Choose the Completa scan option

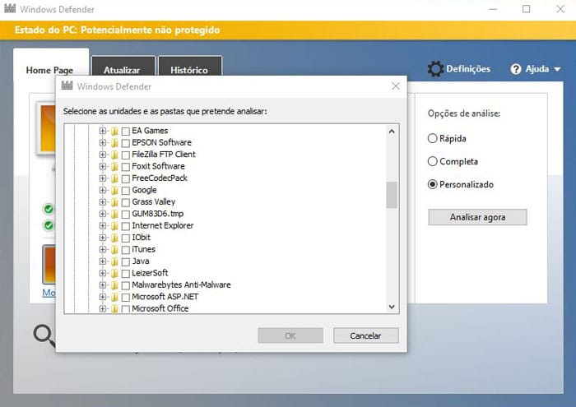click(x=433, y=161)
